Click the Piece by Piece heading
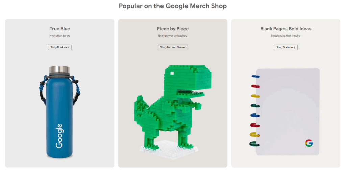 coord(173,29)
